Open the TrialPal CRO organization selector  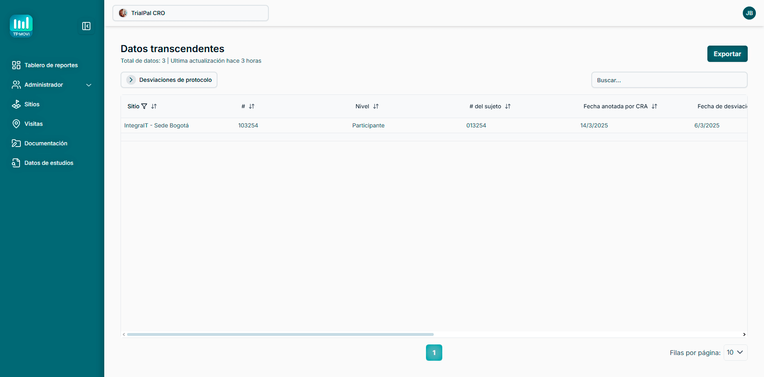tap(191, 13)
